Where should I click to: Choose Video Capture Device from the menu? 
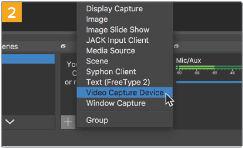pyautogui.click(x=124, y=93)
